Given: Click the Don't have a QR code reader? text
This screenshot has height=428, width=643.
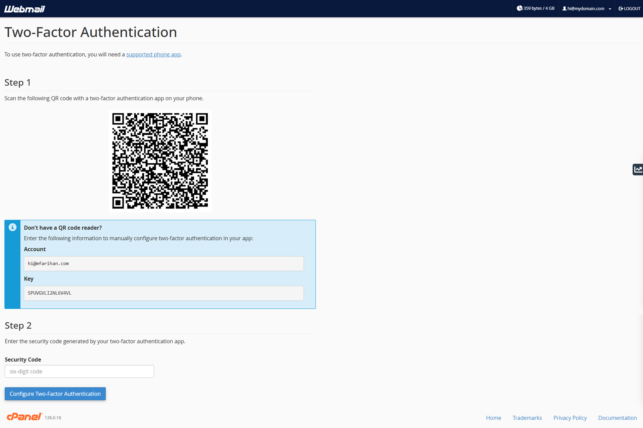Looking at the screenshot, I should [63, 228].
